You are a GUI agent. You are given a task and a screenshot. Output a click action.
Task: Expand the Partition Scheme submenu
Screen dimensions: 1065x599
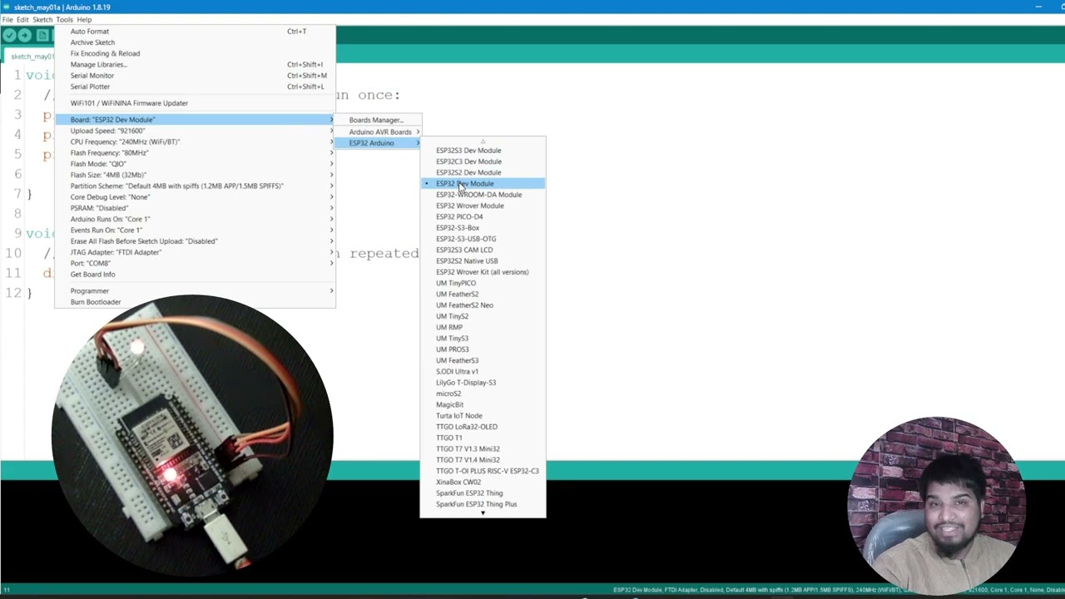click(196, 186)
